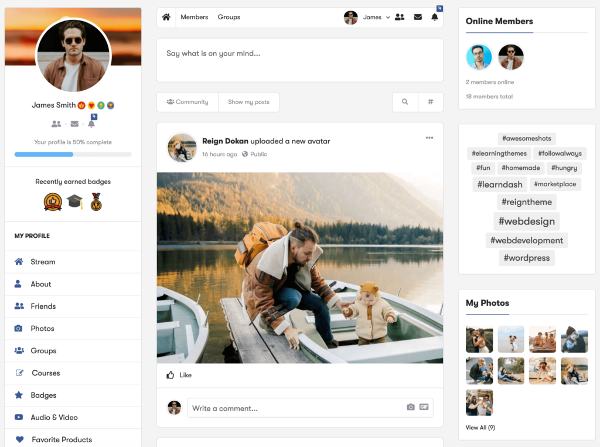Open Reign Dokan's profile name link
This screenshot has height=447, width=600.
coord(226,141)
